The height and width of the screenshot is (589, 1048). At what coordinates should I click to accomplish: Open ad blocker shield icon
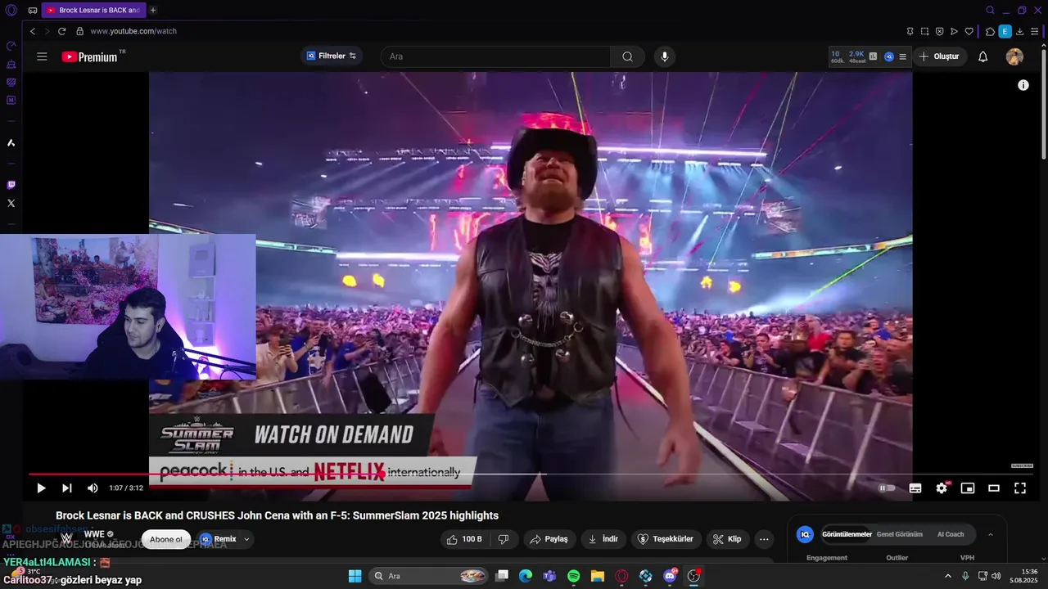click(939, 31)
